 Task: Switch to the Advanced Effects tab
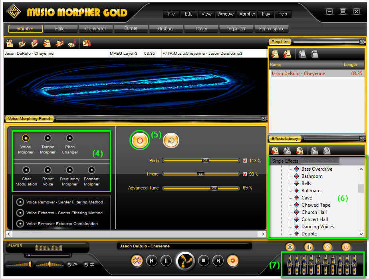[320, 160]
